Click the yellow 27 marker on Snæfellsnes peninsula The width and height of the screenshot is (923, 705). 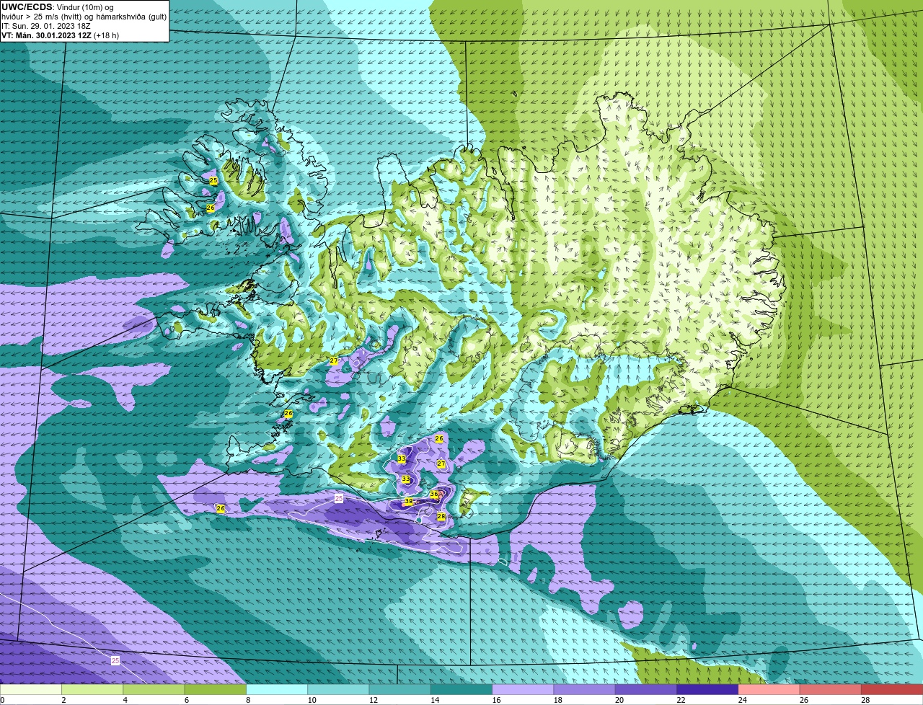click(334, 360)
